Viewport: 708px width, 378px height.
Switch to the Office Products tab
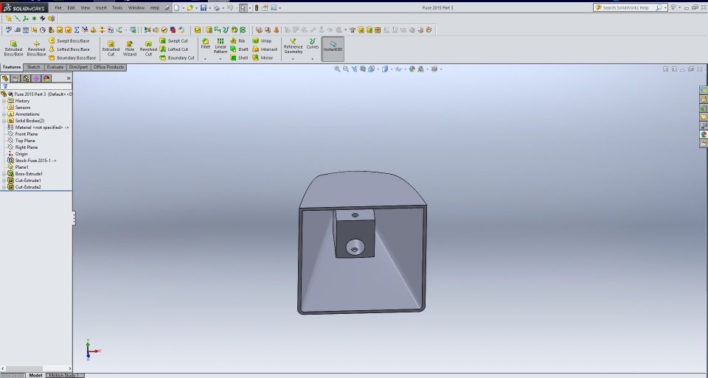point(108,67)
